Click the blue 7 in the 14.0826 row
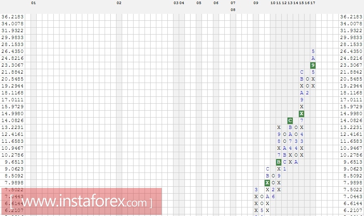 click(302, 121)
